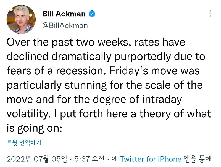Click the word "purportedly" in the tweet
The height and width of the screenshot is (167, 221).
point(143,57)
